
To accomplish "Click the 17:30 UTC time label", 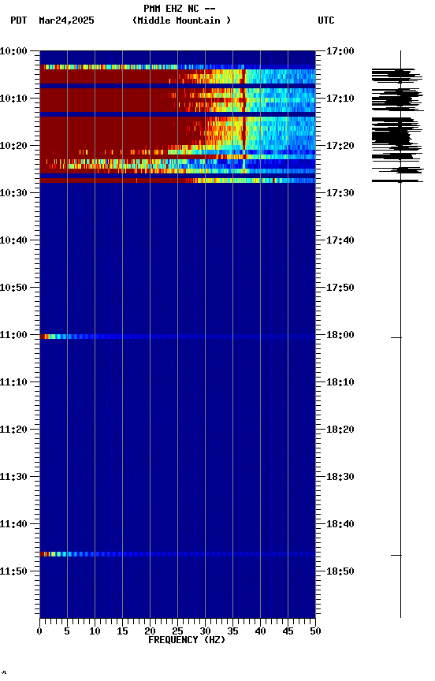I will (340, 193).
